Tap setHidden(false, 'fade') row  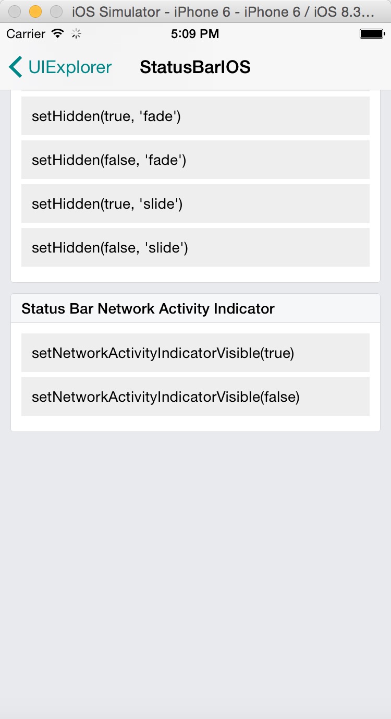pos(195,160)
